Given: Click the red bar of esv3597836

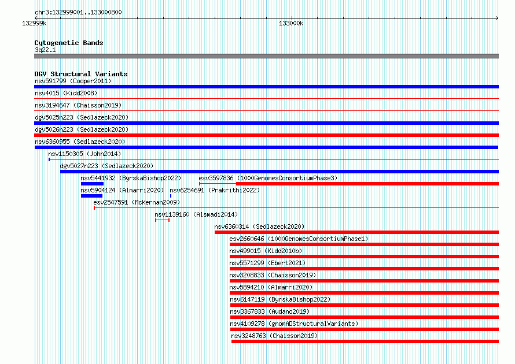Looking at the screenshot, I should point(367,184).
